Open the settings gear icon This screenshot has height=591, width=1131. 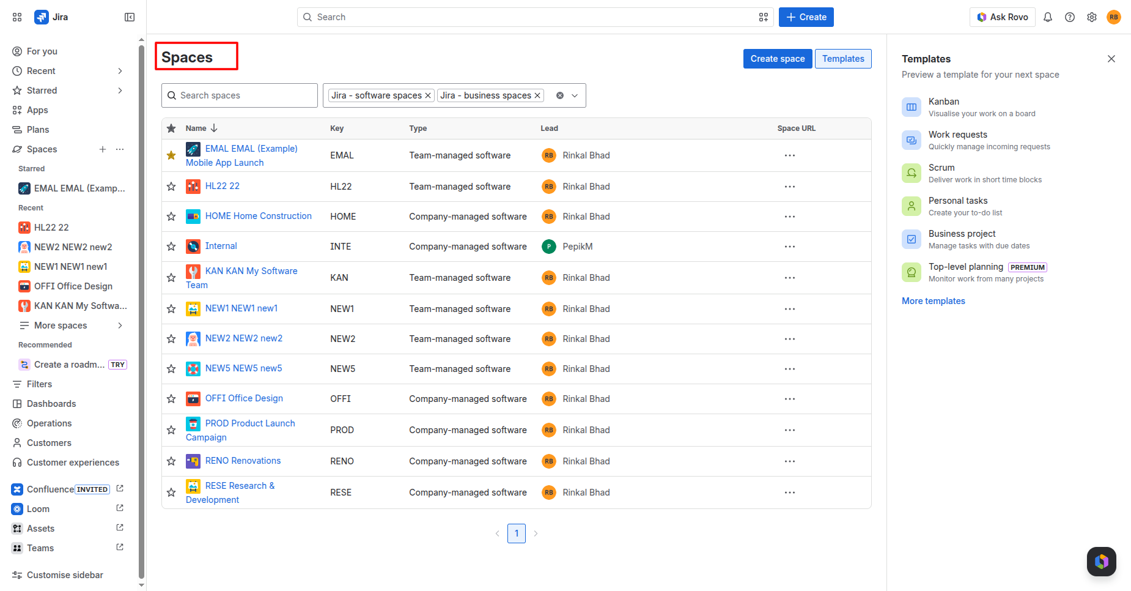[1092, 17]
